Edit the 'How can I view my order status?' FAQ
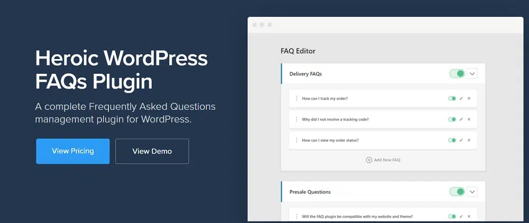Image resolution: width=529 pixels, height=223 pixels. [x=461, y=140]
